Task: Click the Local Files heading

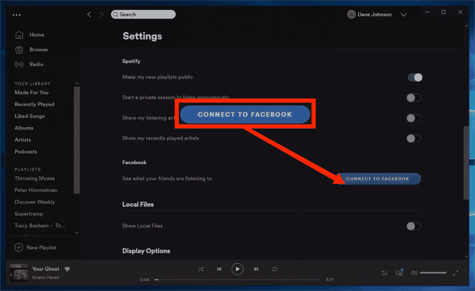Action: pyautogui.click(x=138, y=204)
